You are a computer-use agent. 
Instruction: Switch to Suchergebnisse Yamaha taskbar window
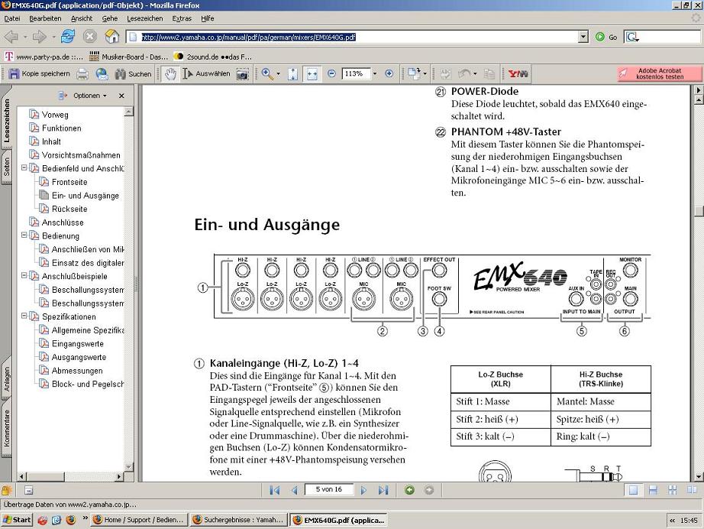pos(239,520)
